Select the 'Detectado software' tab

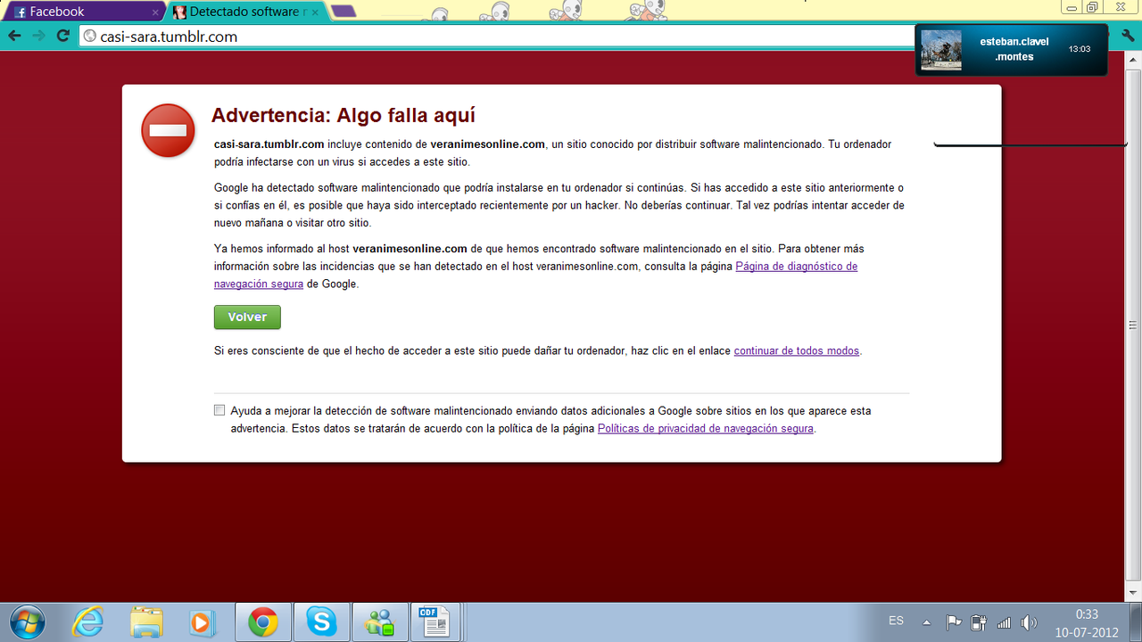tap(247, 12)
